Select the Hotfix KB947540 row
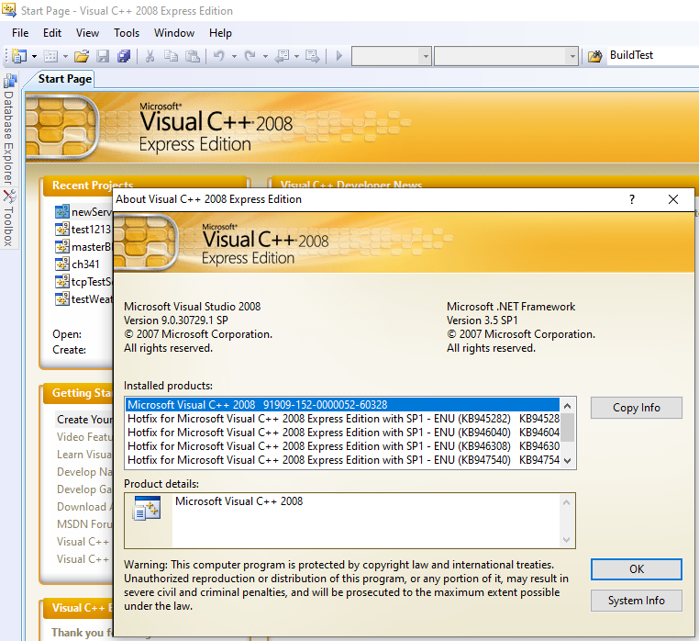Viewport: 699px width, 641px height. (342, 460)
